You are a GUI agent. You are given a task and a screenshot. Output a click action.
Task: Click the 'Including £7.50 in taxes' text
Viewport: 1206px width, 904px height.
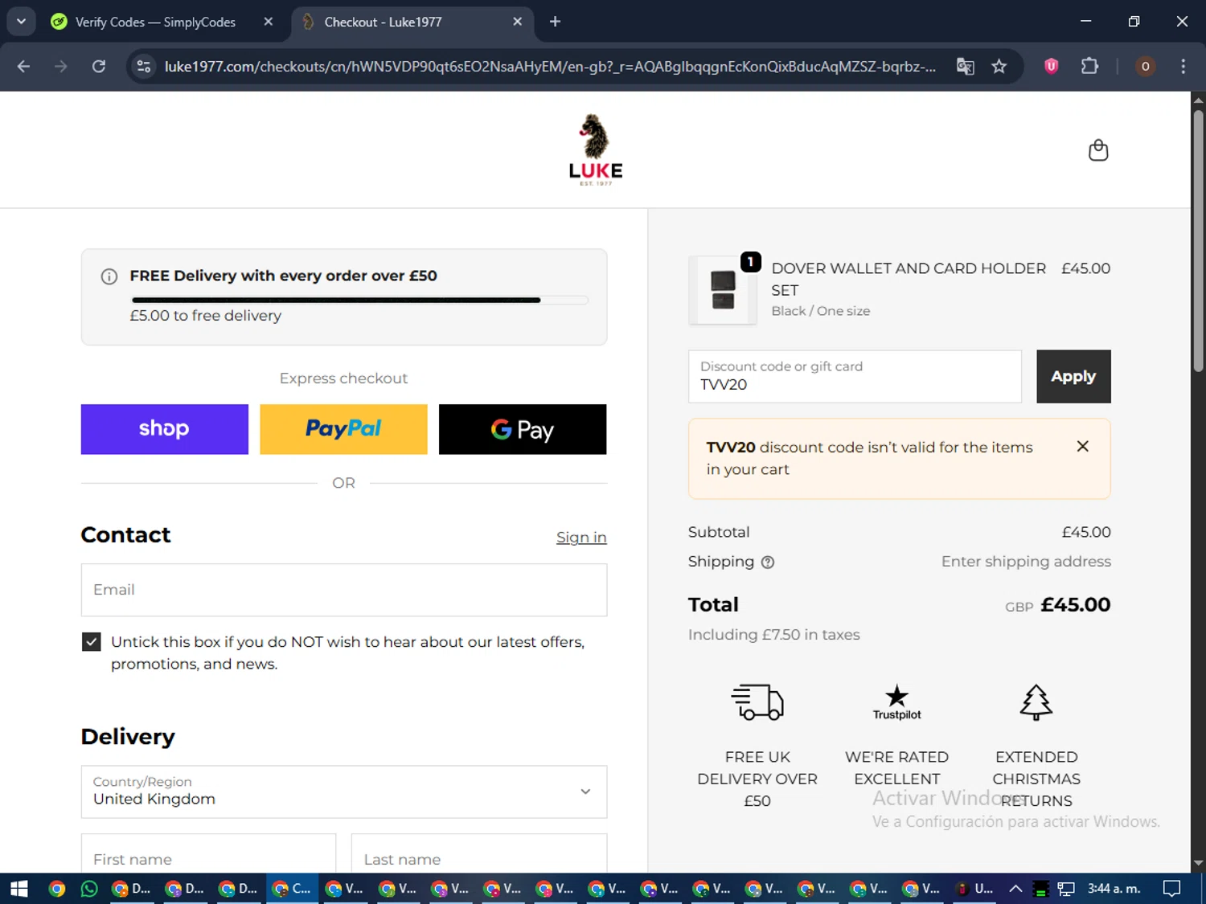[x=773, y=635]
